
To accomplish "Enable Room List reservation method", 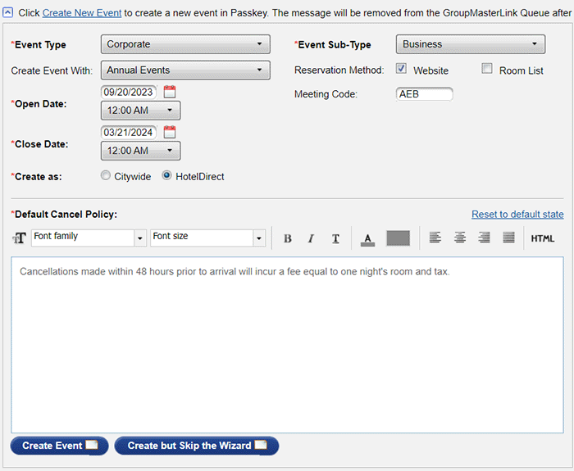I will [487, 70].
